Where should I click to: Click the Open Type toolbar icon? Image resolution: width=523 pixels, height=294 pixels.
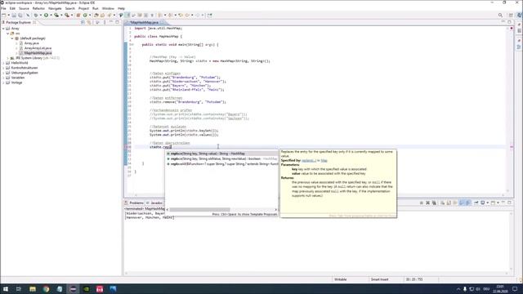[x=96, y=15]
